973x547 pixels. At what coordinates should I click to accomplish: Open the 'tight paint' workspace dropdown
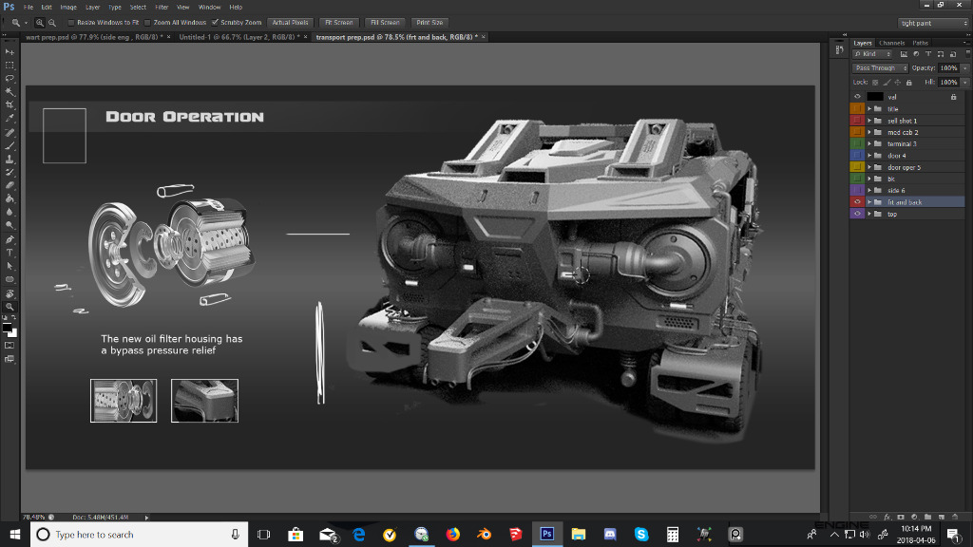(x=933, y=23)
